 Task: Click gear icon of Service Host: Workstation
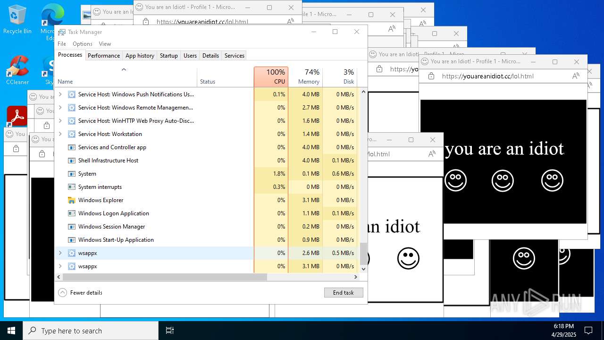coord(72,134)
